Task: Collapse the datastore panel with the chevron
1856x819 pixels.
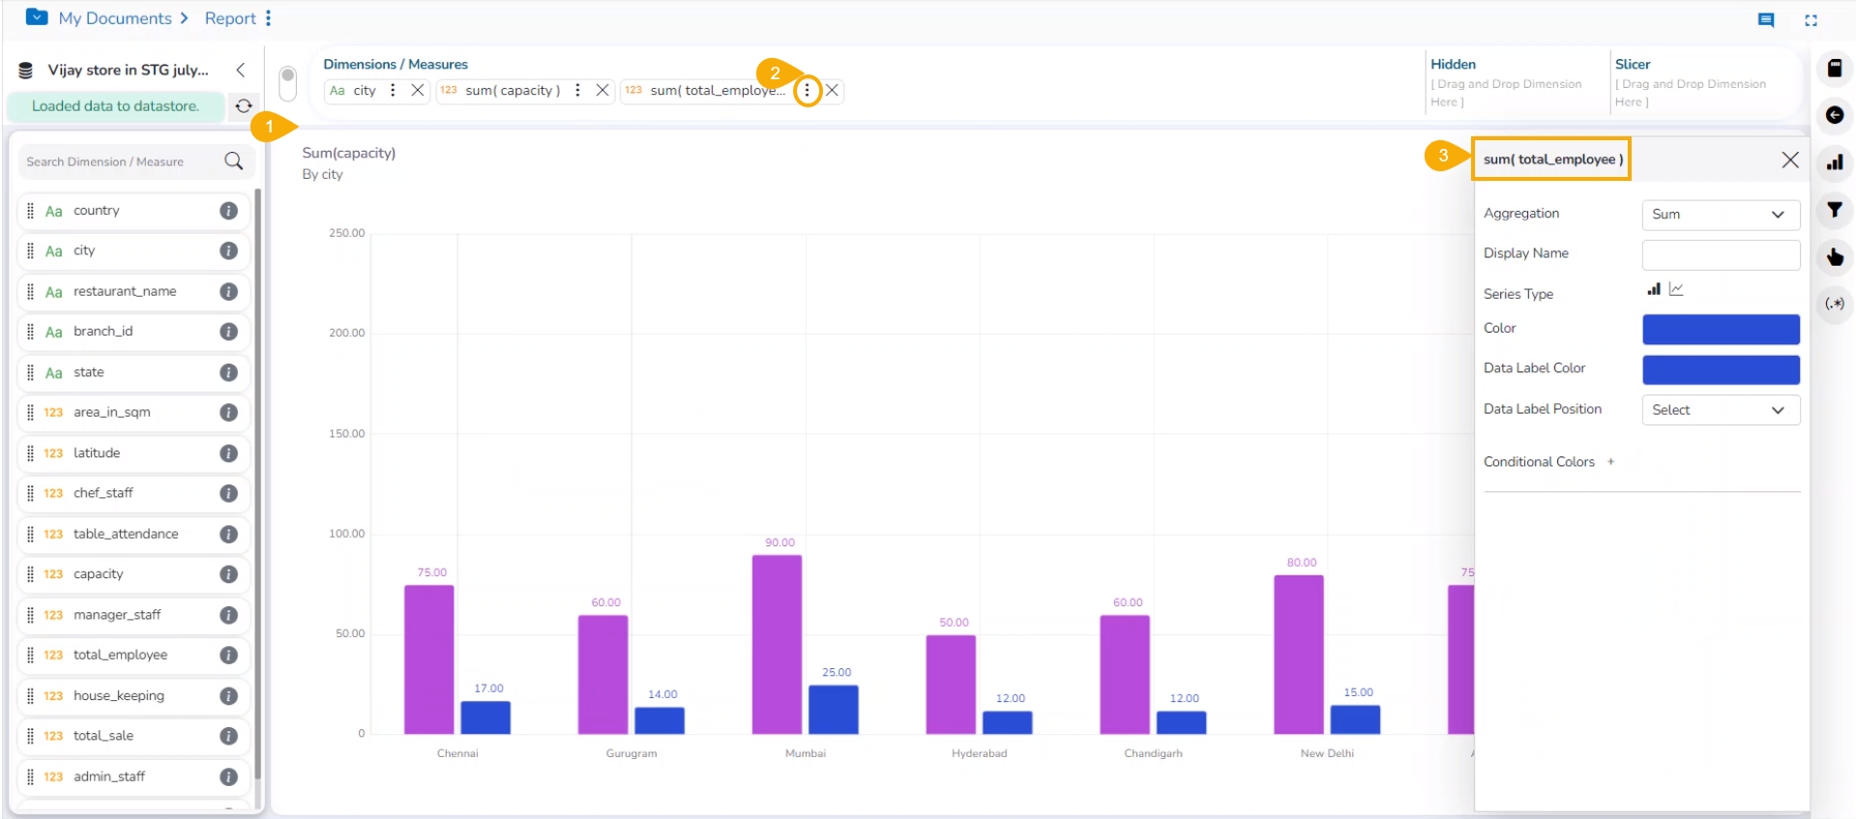Action: [241, 70]
